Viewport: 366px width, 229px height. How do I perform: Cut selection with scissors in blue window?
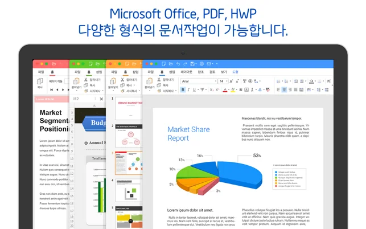(159, 80)
